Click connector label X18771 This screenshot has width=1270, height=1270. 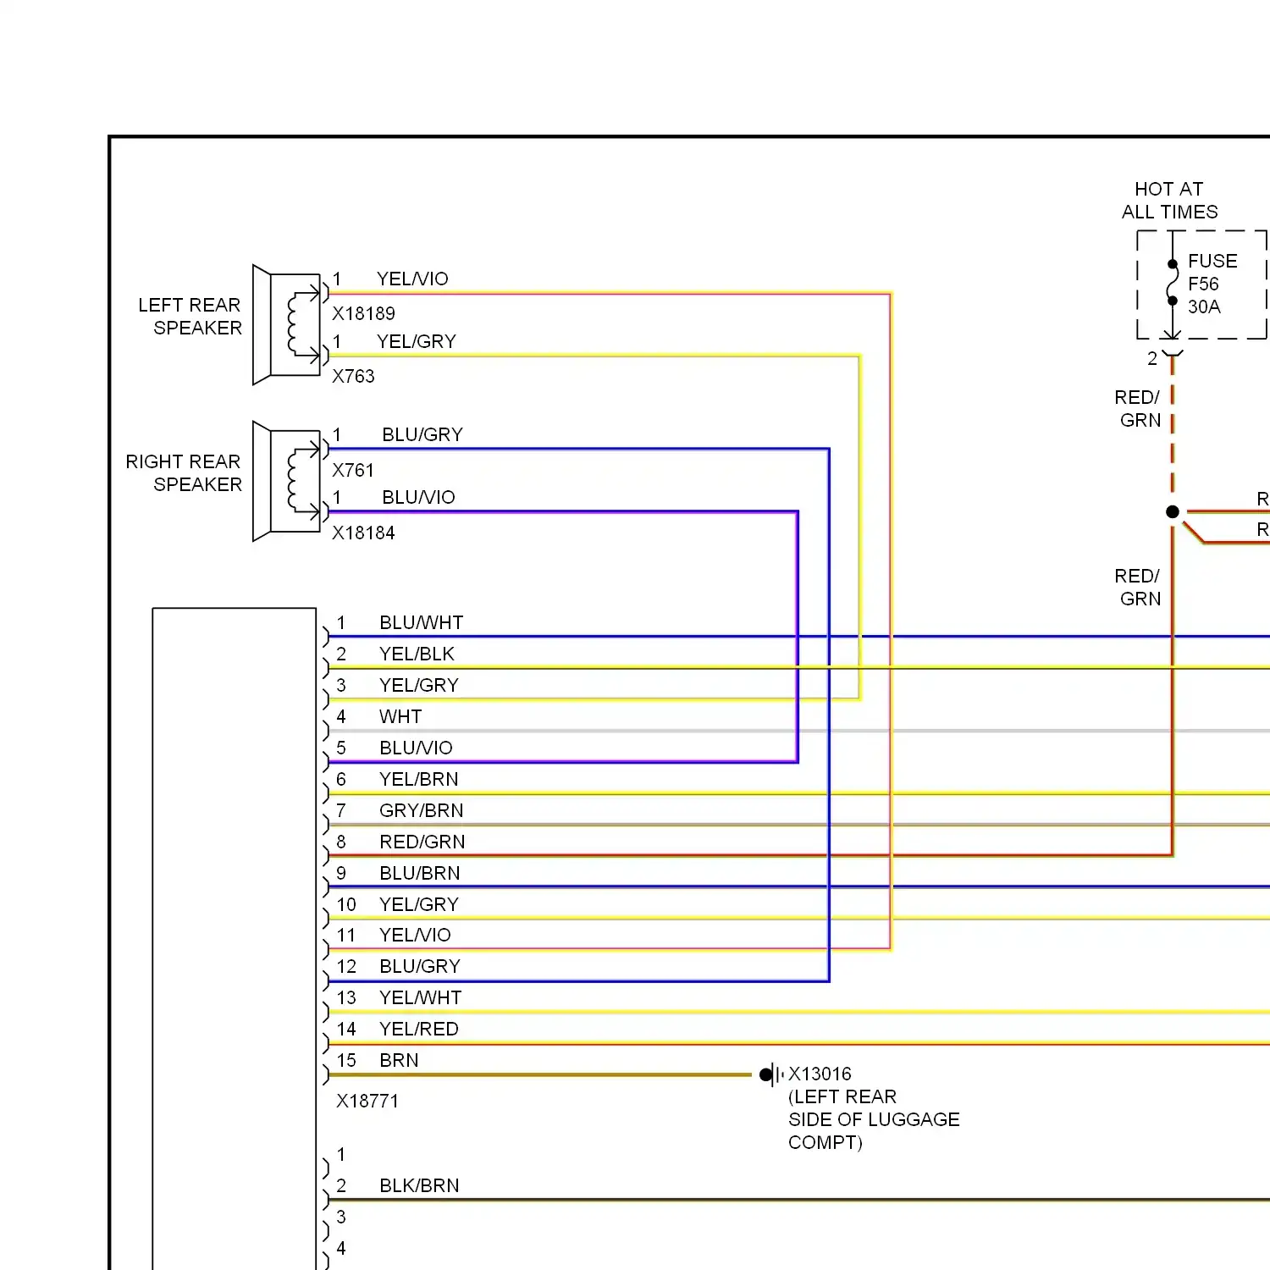pyautogui.click(x=367, y=1101)
